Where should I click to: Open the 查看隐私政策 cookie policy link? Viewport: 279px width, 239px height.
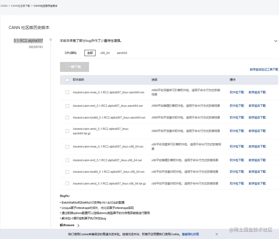point(190,234)
